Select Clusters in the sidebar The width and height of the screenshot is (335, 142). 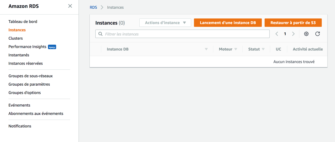point(16,38)
